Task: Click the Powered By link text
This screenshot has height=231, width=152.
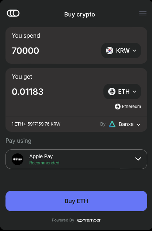Action: pos(63,220)
